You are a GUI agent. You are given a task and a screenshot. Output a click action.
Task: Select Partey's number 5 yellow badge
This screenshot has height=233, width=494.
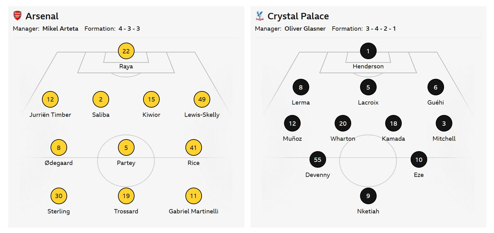126,148
